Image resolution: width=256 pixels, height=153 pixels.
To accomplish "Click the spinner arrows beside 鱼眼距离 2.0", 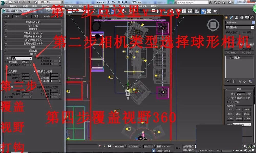I will pos(60,61).
